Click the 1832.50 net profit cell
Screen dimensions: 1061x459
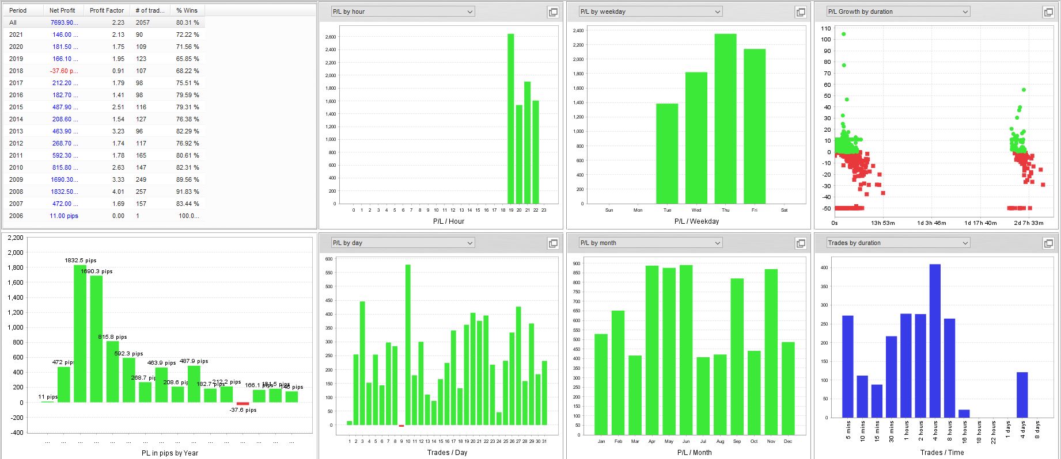coord(63,192)
